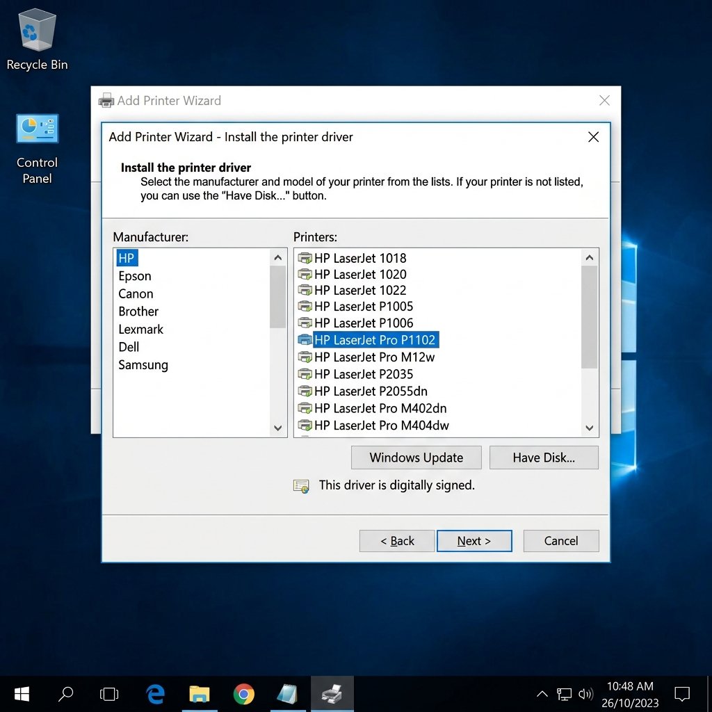712x712 pixels.
Task: Click the Windows Update button
Action: [416, 458]
